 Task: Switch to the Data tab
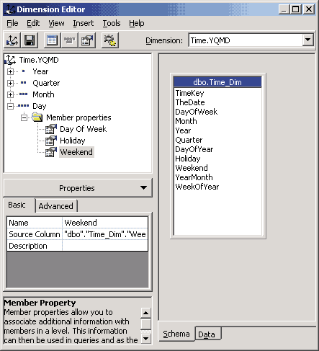click(207, 334)
